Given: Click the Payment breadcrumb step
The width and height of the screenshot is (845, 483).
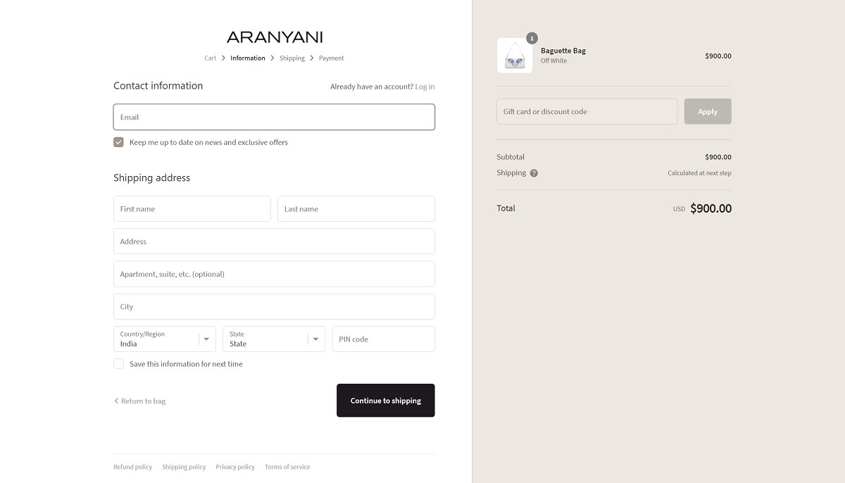Looking at the screenshot, I should 331,58.
